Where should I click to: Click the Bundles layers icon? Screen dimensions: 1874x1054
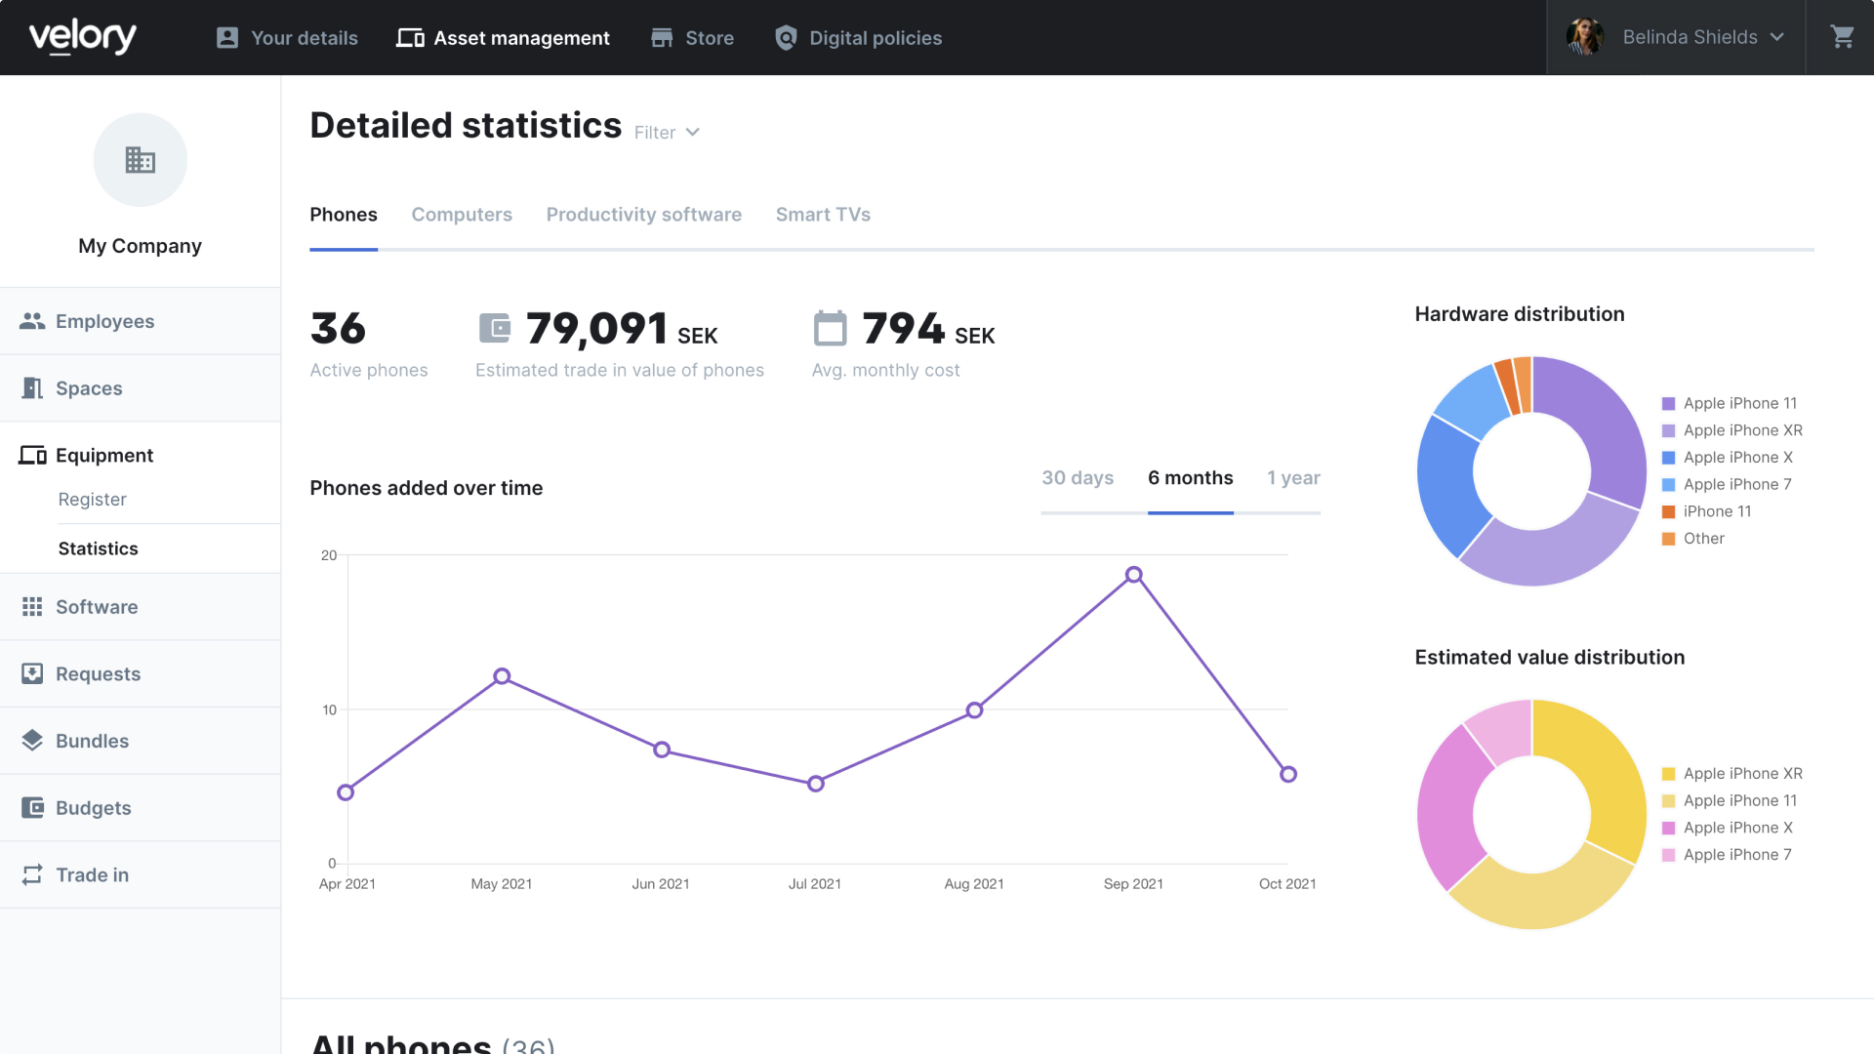coord(32,741)
